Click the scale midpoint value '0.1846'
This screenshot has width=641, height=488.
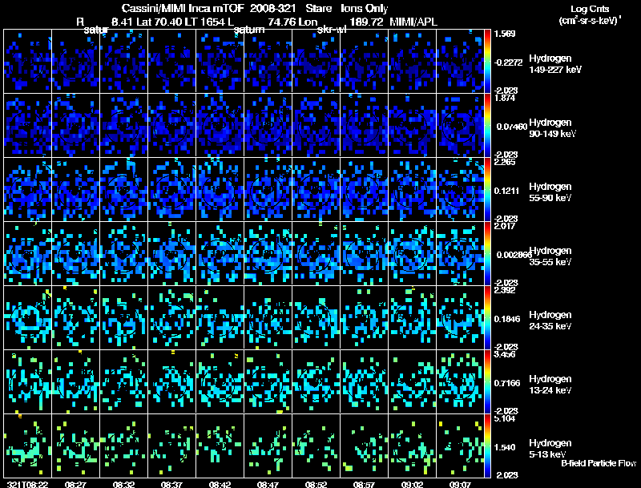click(506, 319)
